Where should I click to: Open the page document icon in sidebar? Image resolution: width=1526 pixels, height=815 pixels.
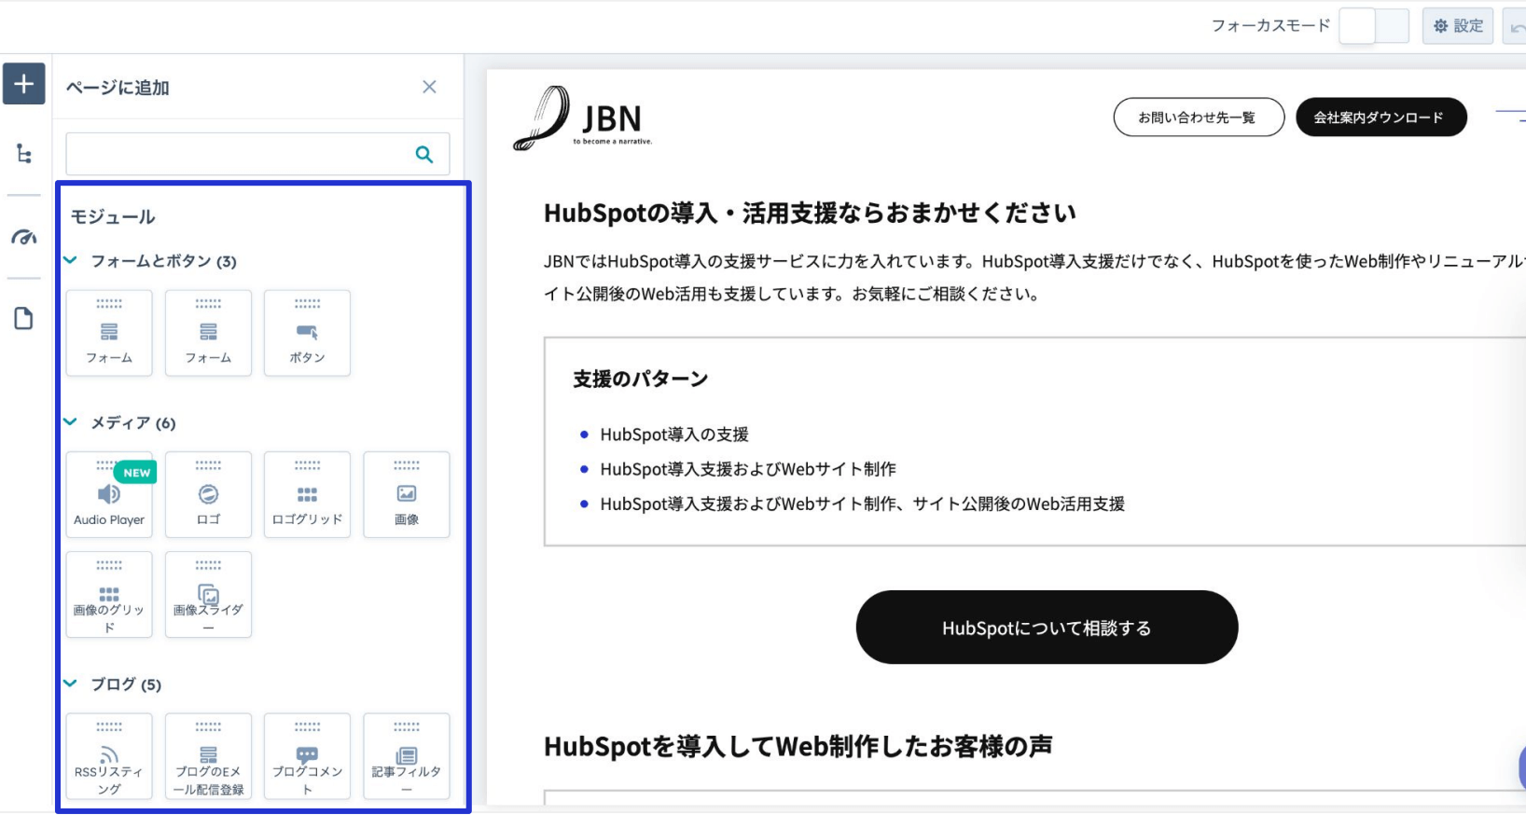coord(24,319)
